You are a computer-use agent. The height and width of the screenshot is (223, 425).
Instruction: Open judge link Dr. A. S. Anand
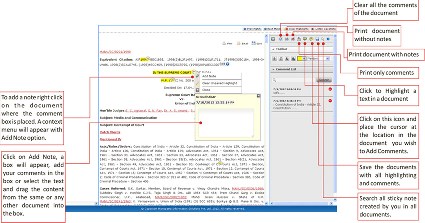[176, 111]
